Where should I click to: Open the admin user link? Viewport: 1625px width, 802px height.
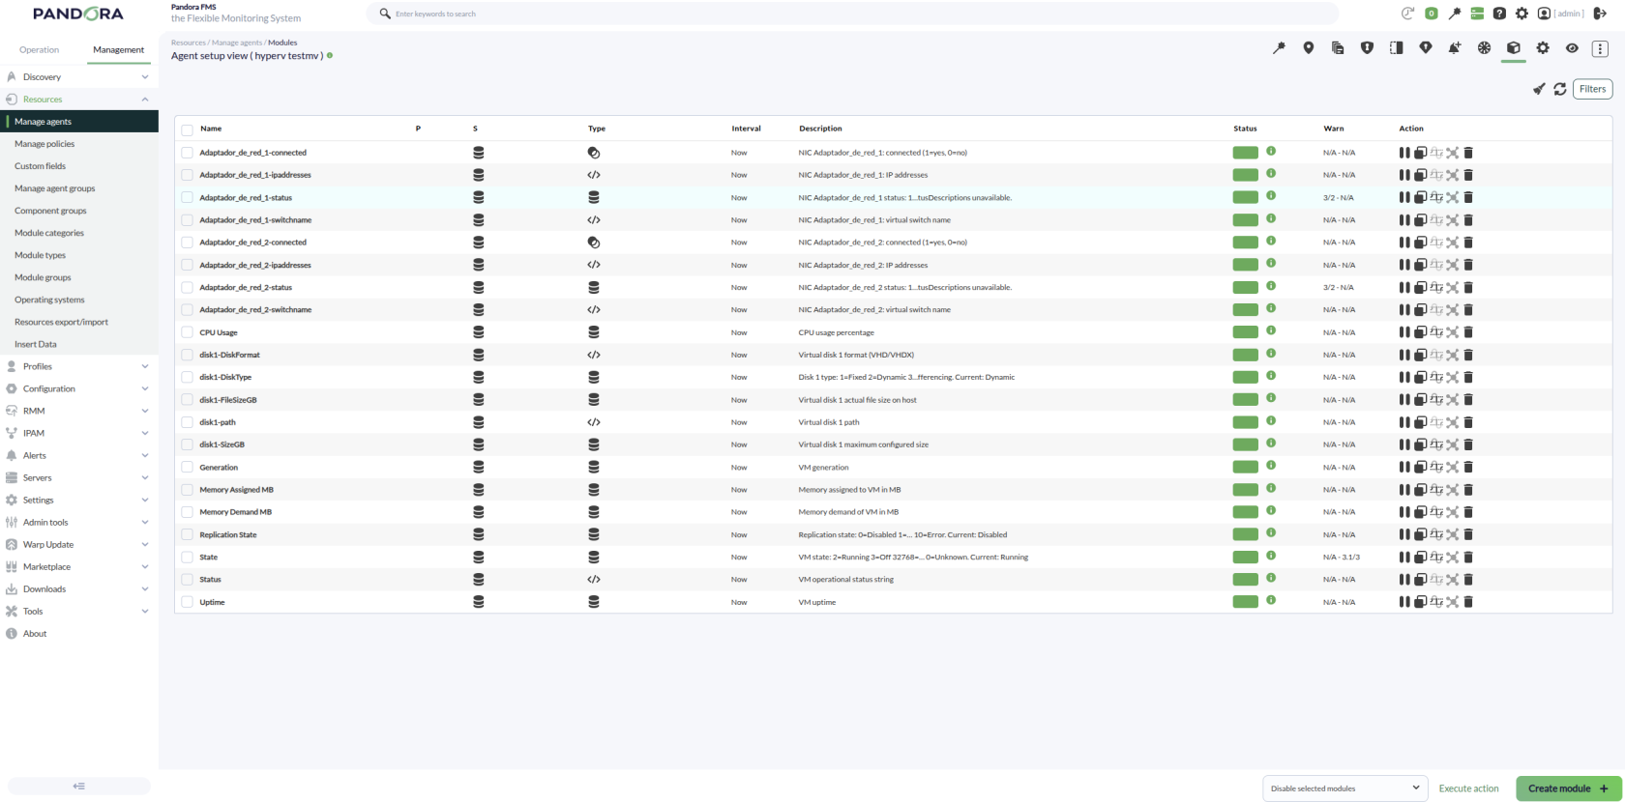click(x=1569, y=14)
